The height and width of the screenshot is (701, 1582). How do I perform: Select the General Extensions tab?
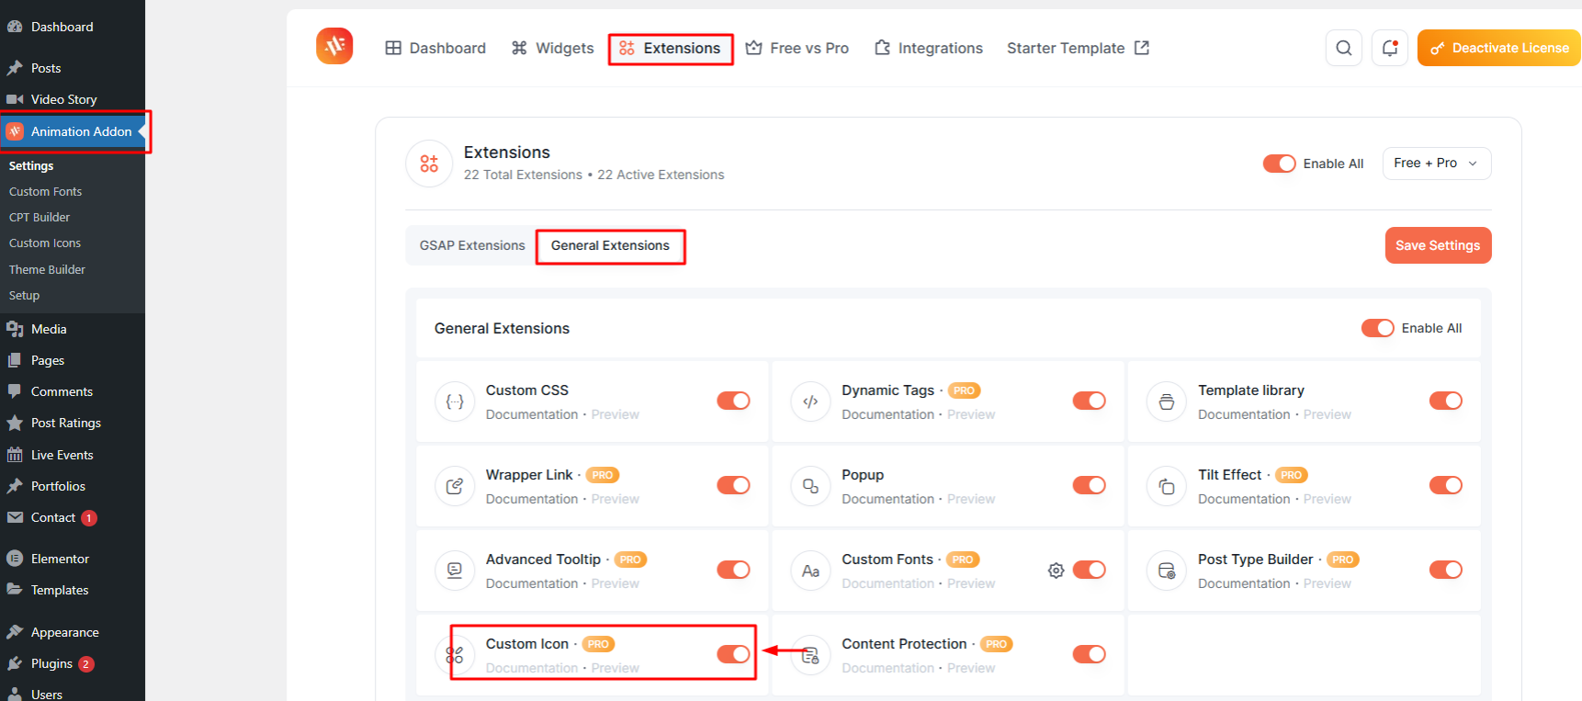[610, 245]
